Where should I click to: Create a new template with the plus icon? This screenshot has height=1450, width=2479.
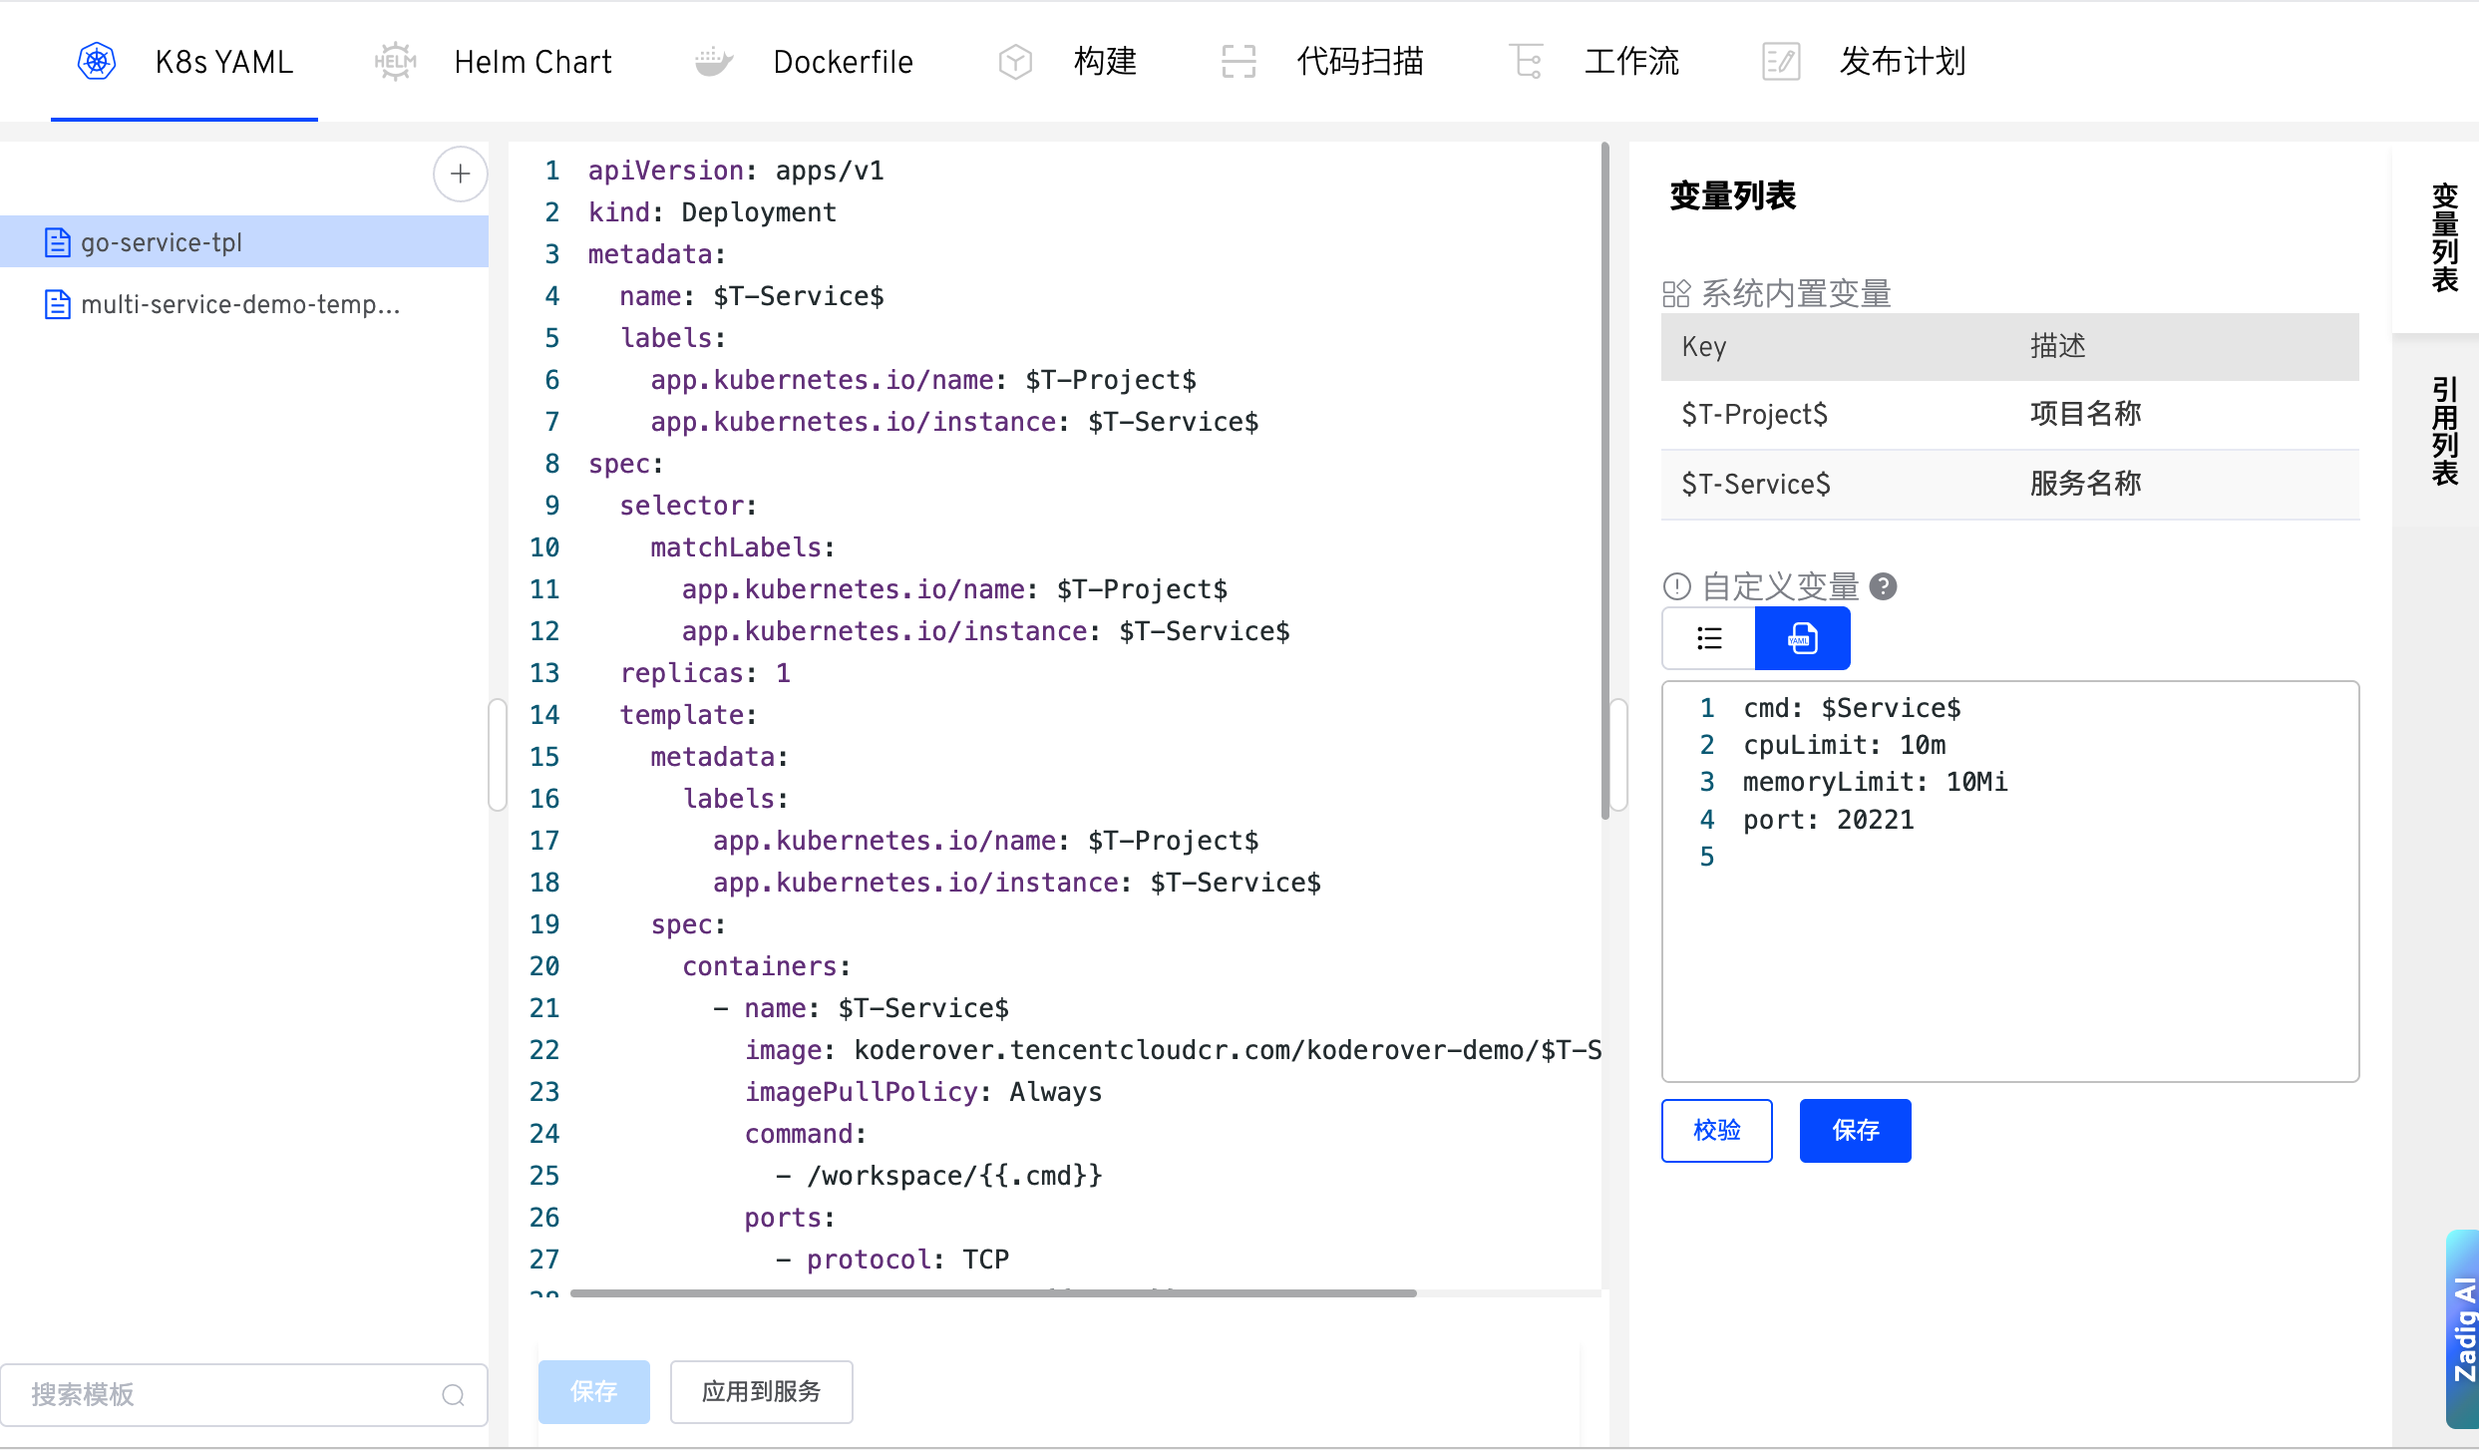pyautogui.click(x=460, y=174)
